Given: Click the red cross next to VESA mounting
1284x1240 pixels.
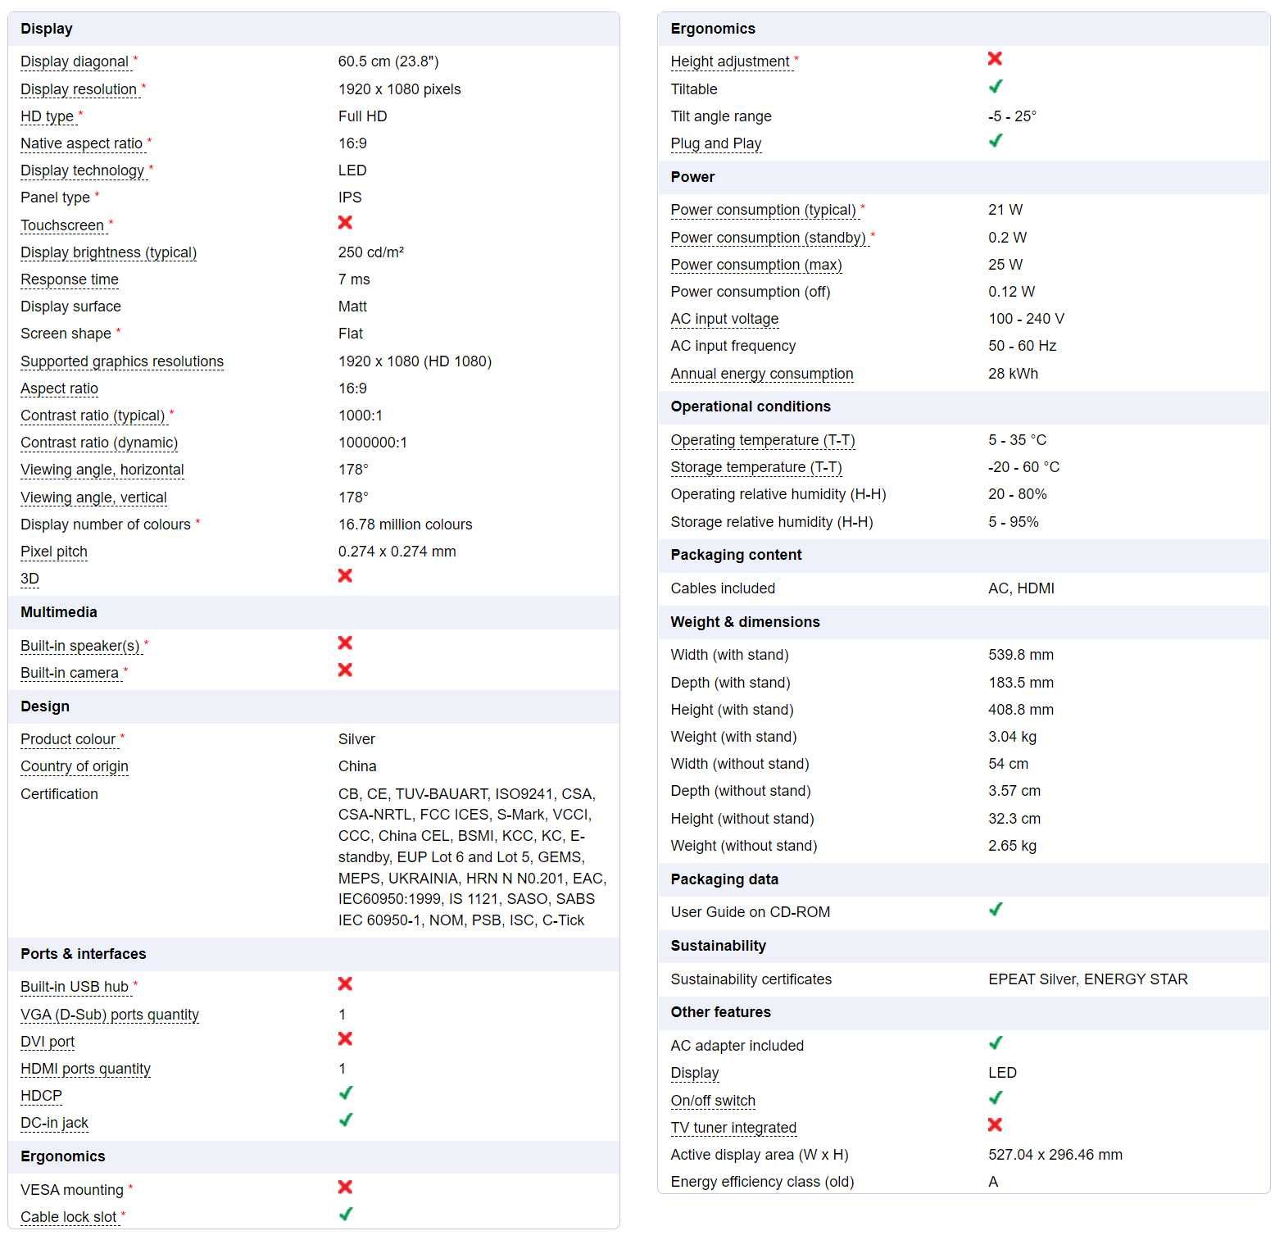Looking at the screenshot, I should click(x=345, y=1188).
